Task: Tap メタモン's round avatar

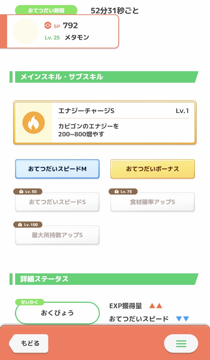Action: click(26, 31)
